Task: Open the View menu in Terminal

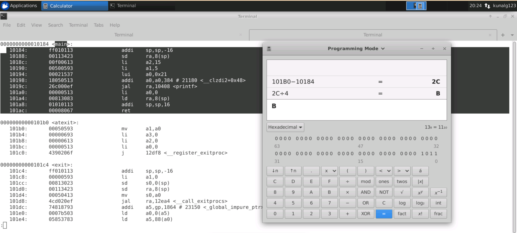Action: [37, 25]
